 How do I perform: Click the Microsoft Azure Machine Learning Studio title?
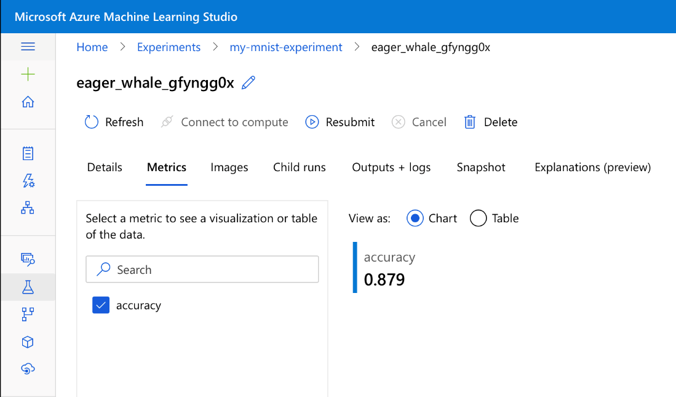126,17
